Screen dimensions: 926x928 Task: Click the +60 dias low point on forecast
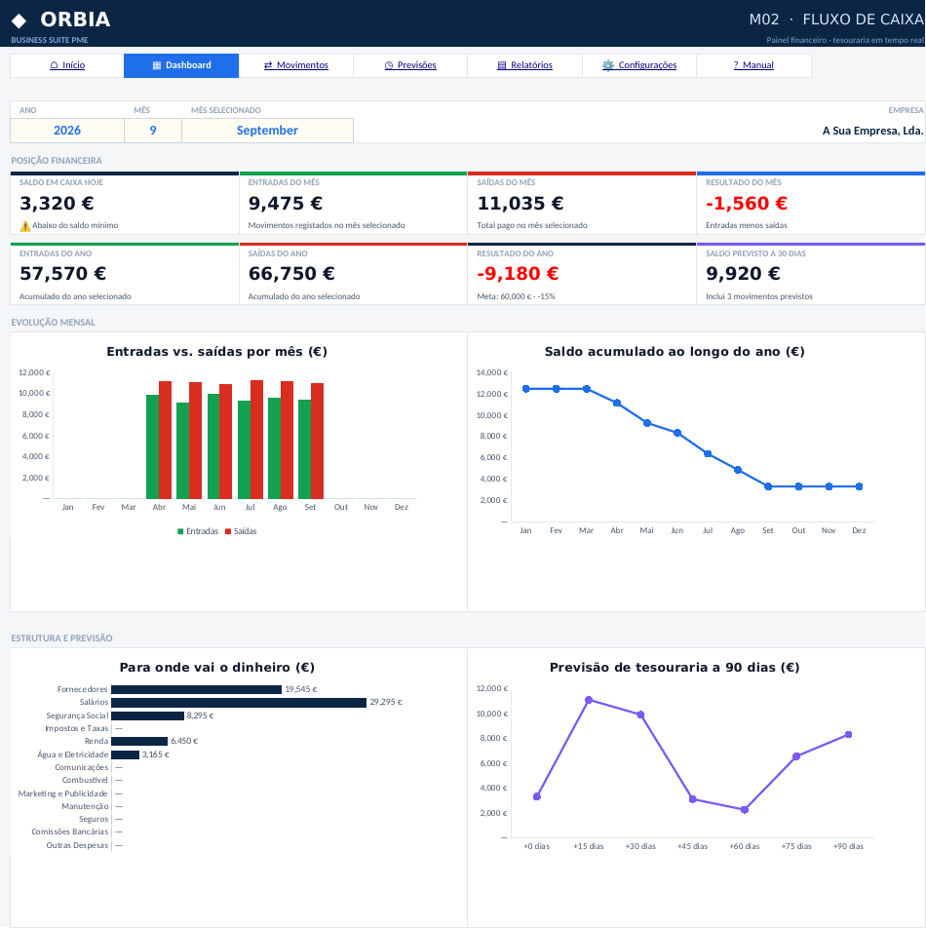[745, 810]
